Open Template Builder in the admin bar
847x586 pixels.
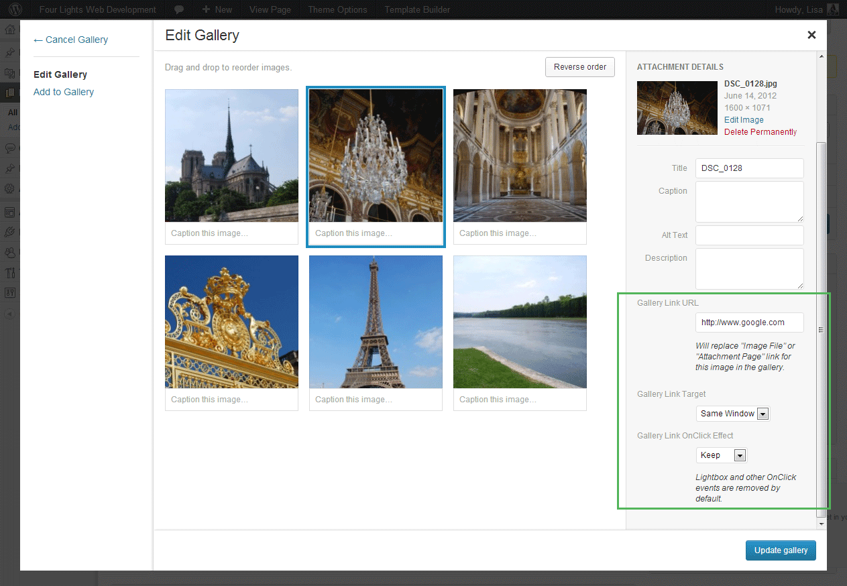(x=417, y=9)
